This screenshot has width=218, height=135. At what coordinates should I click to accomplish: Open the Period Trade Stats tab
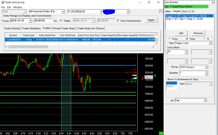pos(64,28)
